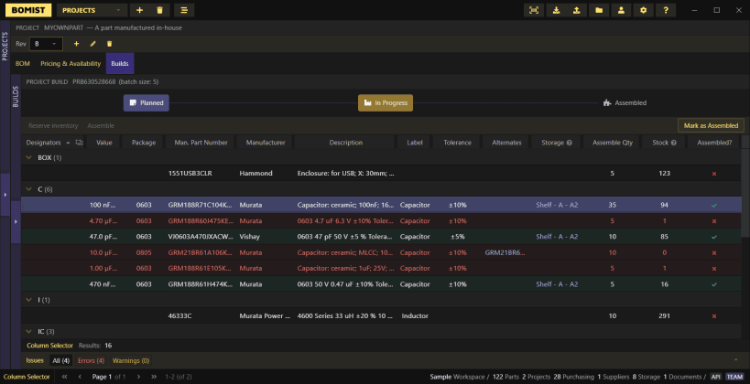Click Reserve inventory button

coord(53,125)
